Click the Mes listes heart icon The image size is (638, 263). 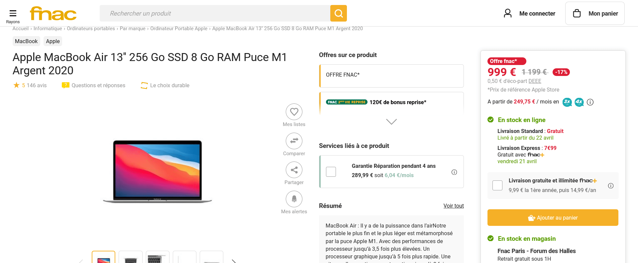tap(294, 112)
